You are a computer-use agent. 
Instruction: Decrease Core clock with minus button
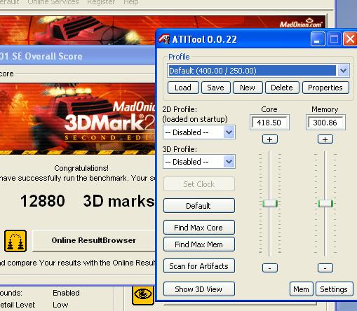pyautogui.click(x=270, y=268)
